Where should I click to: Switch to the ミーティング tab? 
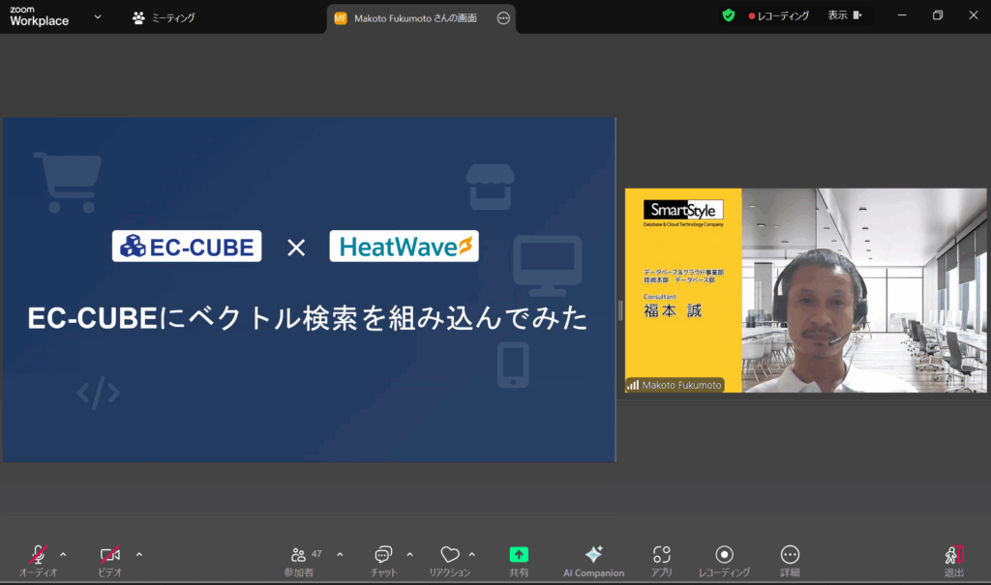point(164,17)
